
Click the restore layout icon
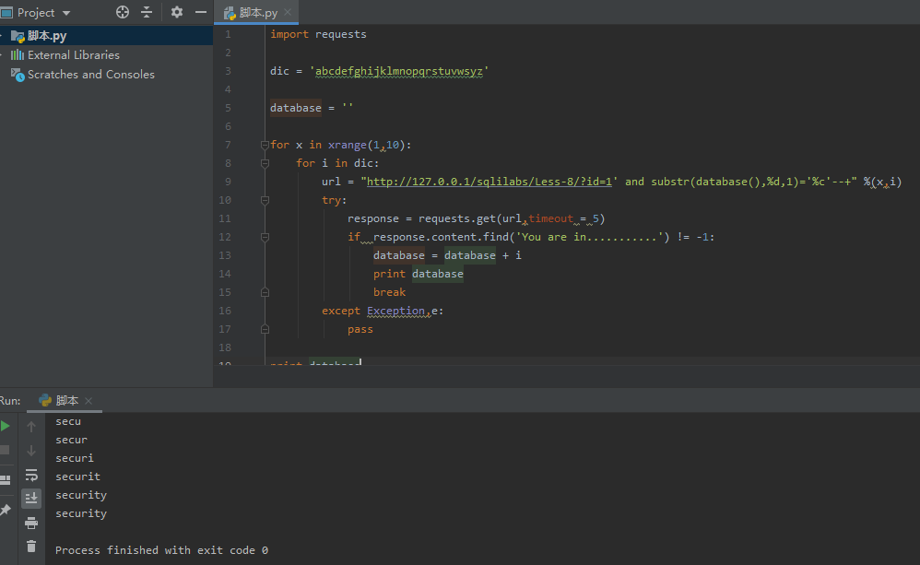[6, 479]
